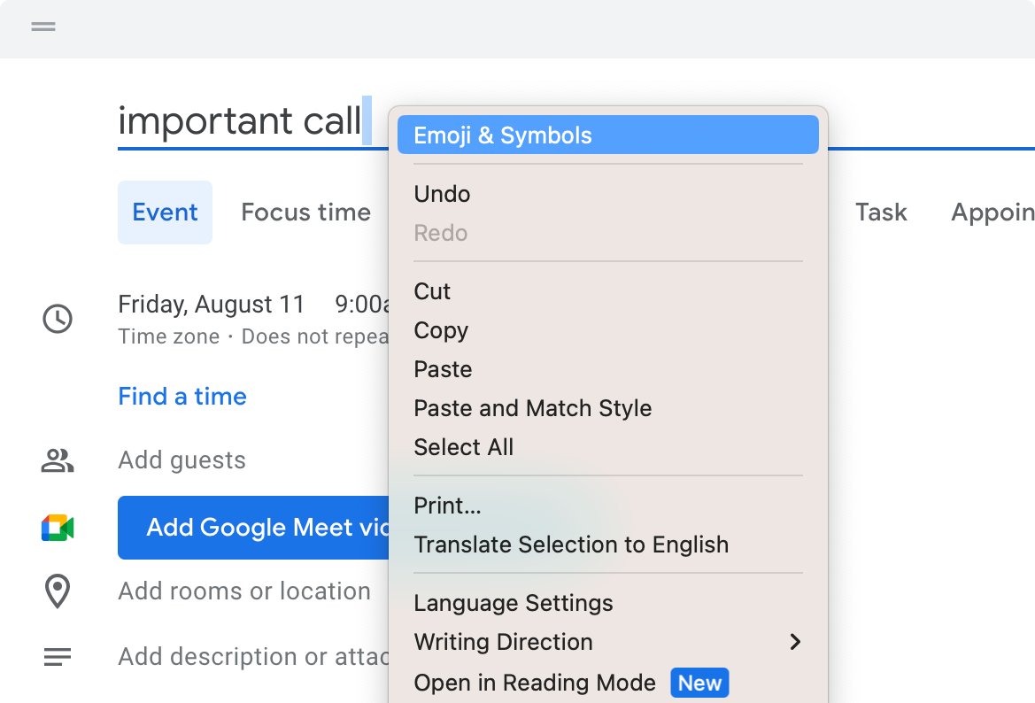Click the guests people icon
The width and height of the screenshot is (1035, 703).
[58, 460]
